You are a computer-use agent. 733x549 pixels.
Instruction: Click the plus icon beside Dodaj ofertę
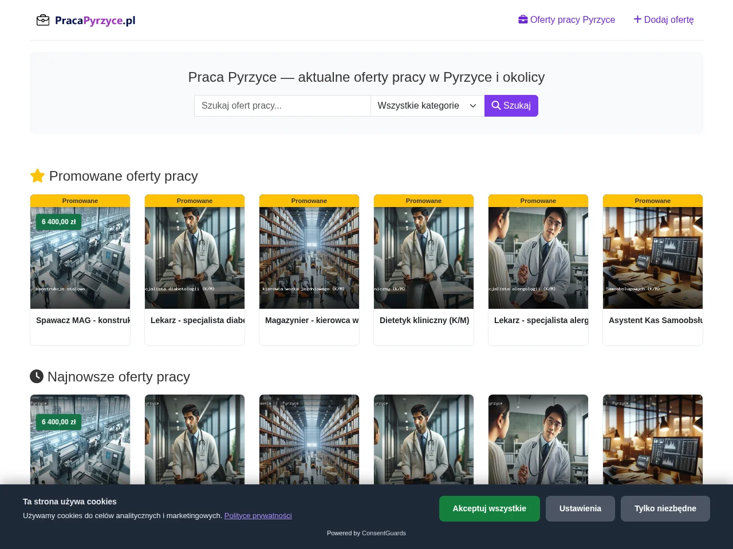coord(637,19)
